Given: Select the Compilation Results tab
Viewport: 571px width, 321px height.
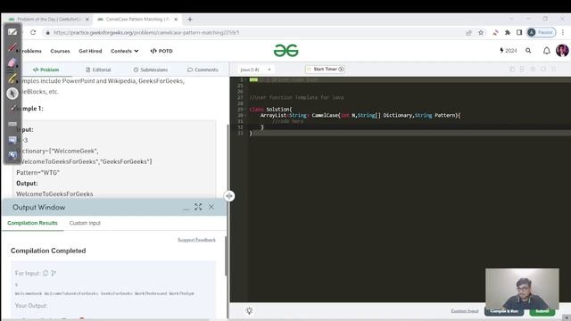Looking at the screenshot, I should tap(32, 223).
